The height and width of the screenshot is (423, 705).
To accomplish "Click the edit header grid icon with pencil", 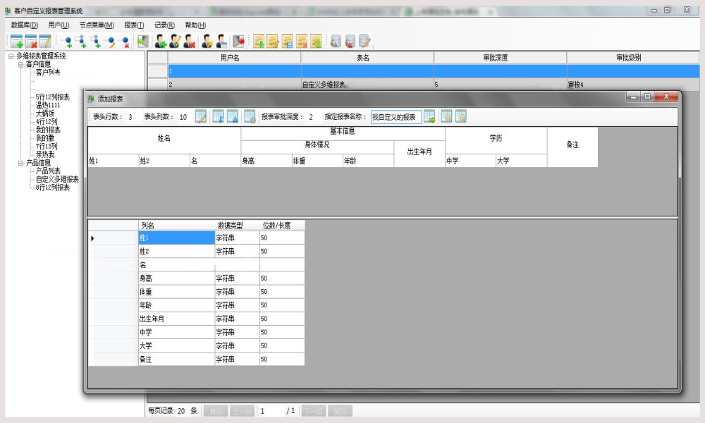I will (200, 117).
